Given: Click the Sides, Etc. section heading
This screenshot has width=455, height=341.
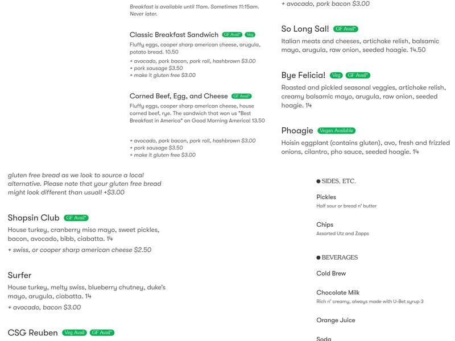Looking at the screenshot, I should pos(338,181).
